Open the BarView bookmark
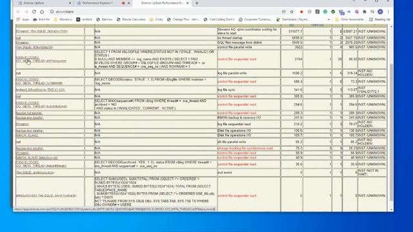The image size is (413, 232). click(105, 19)
